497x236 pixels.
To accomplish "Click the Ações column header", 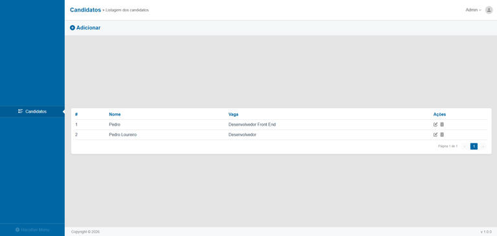I will 439,115.
